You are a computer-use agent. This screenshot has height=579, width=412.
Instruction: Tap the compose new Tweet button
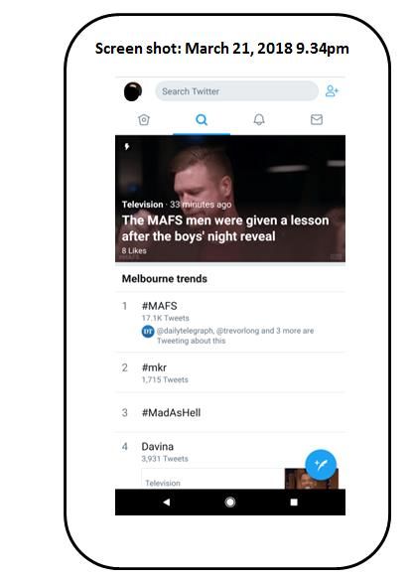(321, 465)
